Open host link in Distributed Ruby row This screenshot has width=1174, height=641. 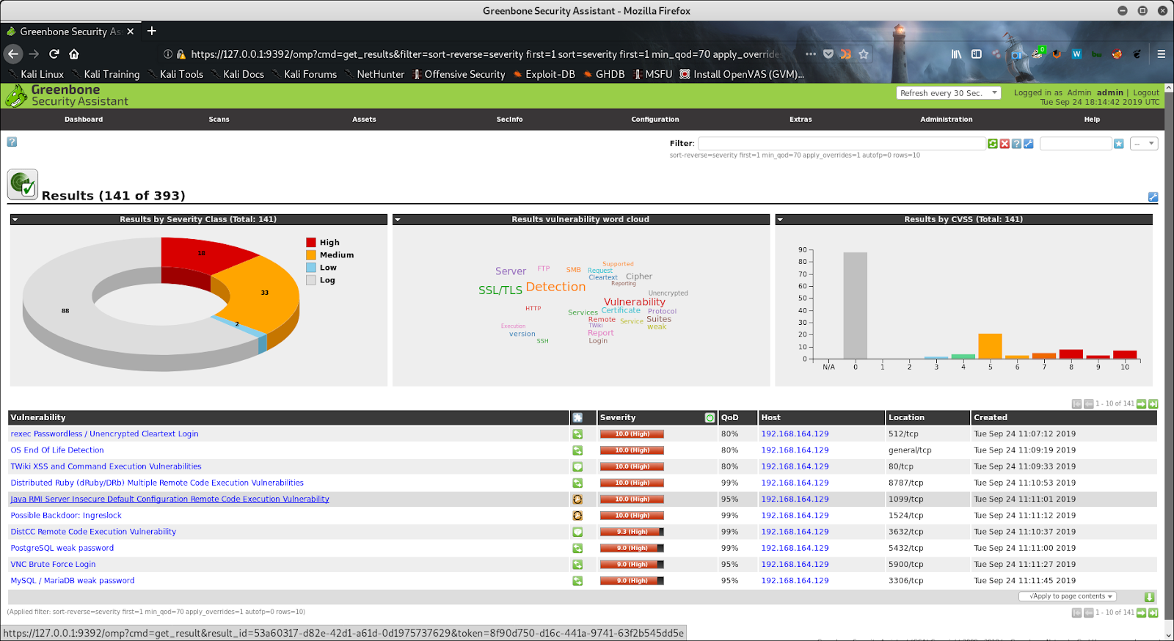pyautogui.click(x=795, y=483)
